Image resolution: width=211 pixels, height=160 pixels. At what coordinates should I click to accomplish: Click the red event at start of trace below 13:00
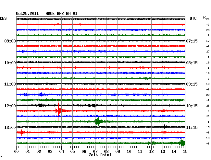point(21,132)
